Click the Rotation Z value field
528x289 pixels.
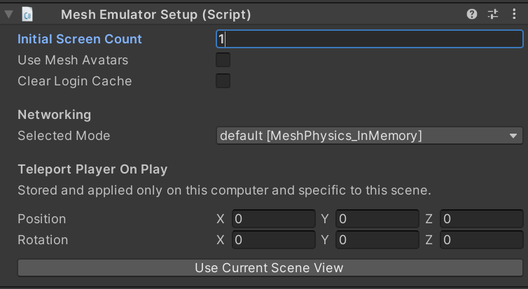coord(482,240)
